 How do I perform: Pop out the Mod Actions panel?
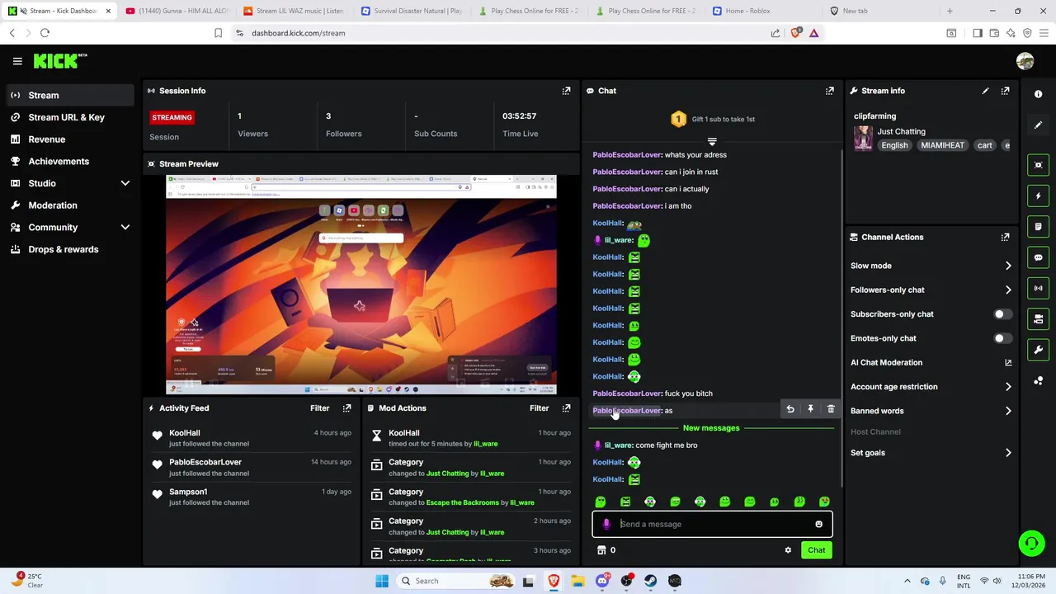[566, 408]
